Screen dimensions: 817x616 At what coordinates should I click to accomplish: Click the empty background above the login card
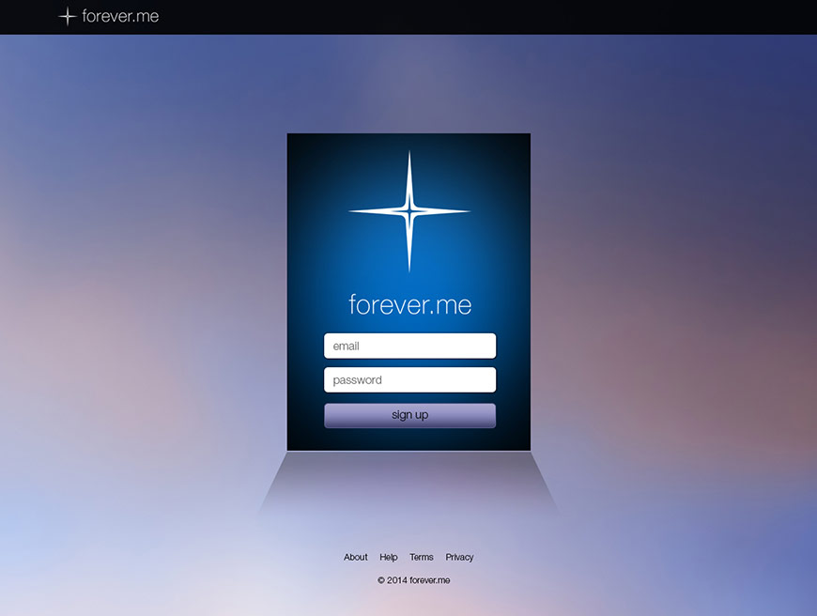point(409,85)
